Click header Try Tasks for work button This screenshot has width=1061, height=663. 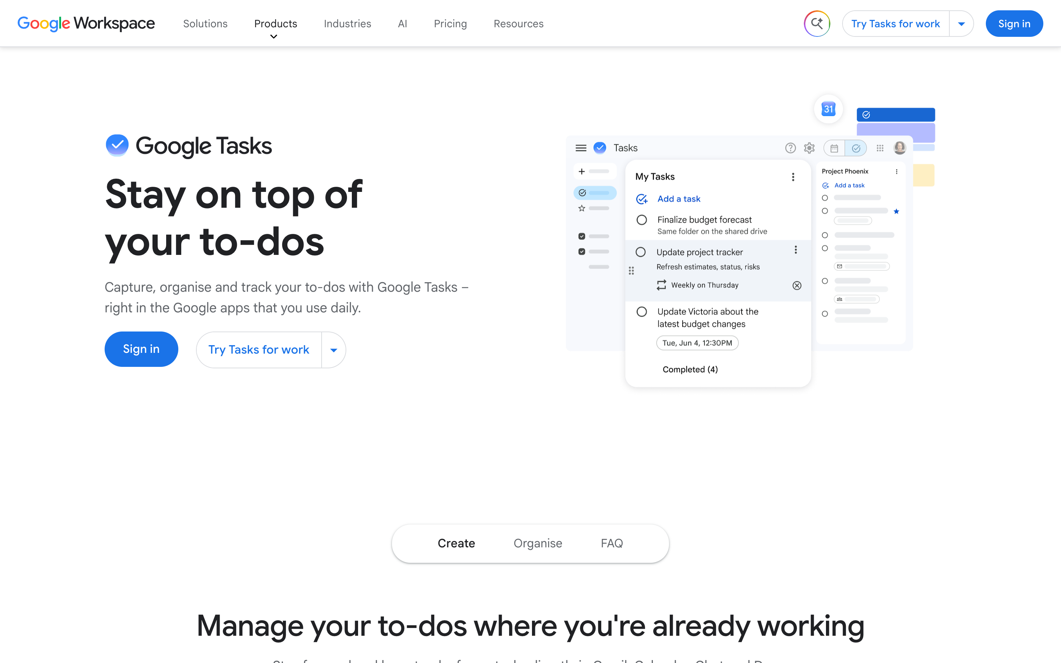pyautogui.click(x=895, y=24)
